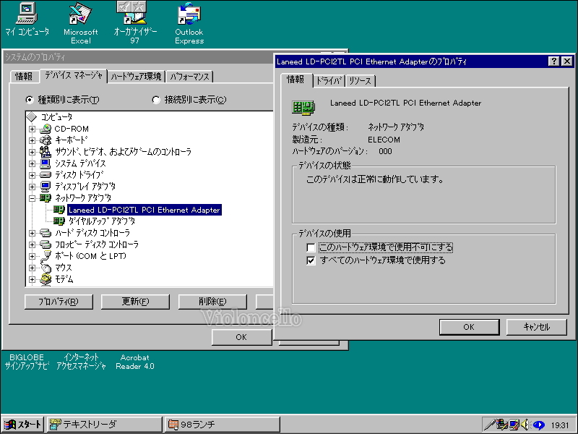This screenshot has height=434, width=578.
Task: Click the network adapter icon in properties dialog
Action: click(303, 106)
